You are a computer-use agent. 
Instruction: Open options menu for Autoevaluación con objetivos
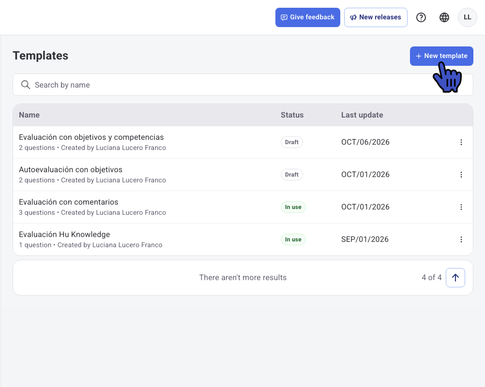click(x=461, y=175)
